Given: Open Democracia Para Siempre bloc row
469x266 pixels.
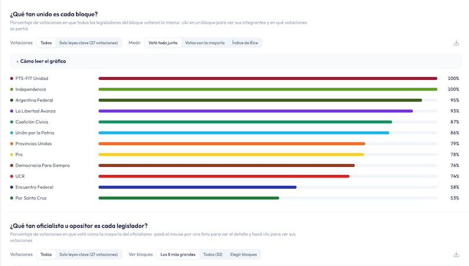Looking at the screenshot, I should click(235, 166).
